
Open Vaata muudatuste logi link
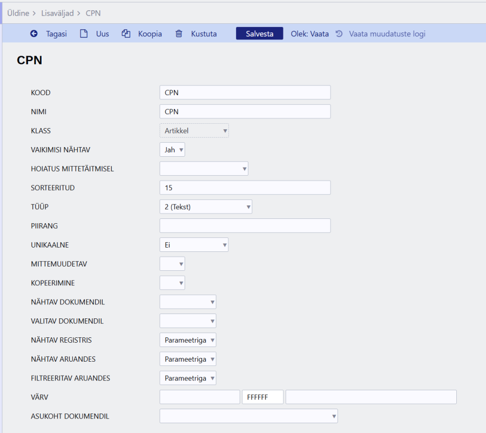click(387, 34)
